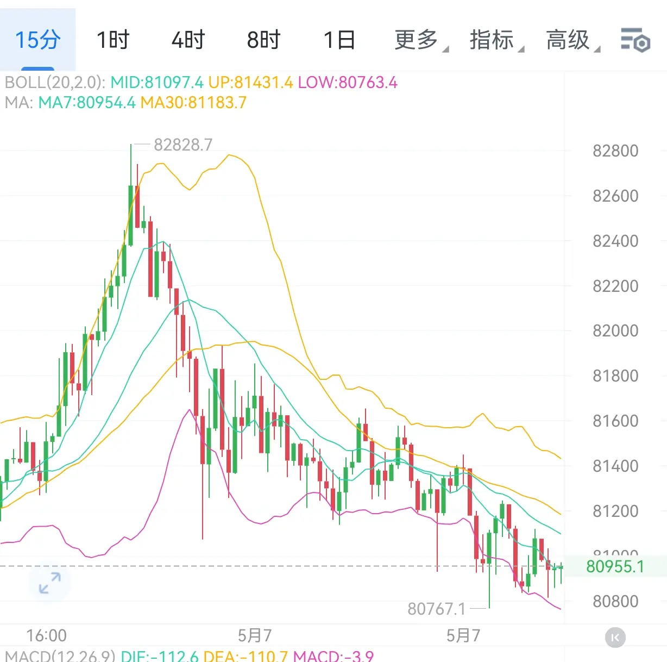Tap the current price tag 80955.1
The image size is (667, 662).
click(615, 566)
